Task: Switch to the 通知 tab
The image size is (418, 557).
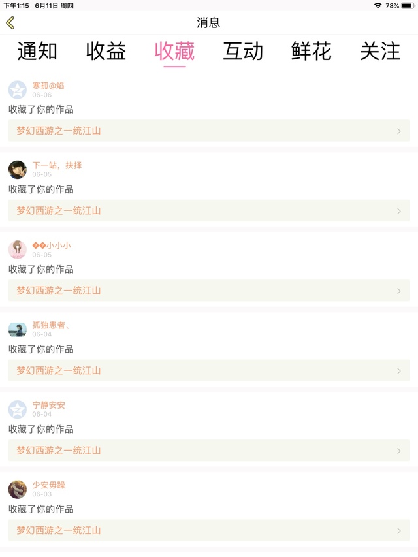Action: tap(37, 51)
